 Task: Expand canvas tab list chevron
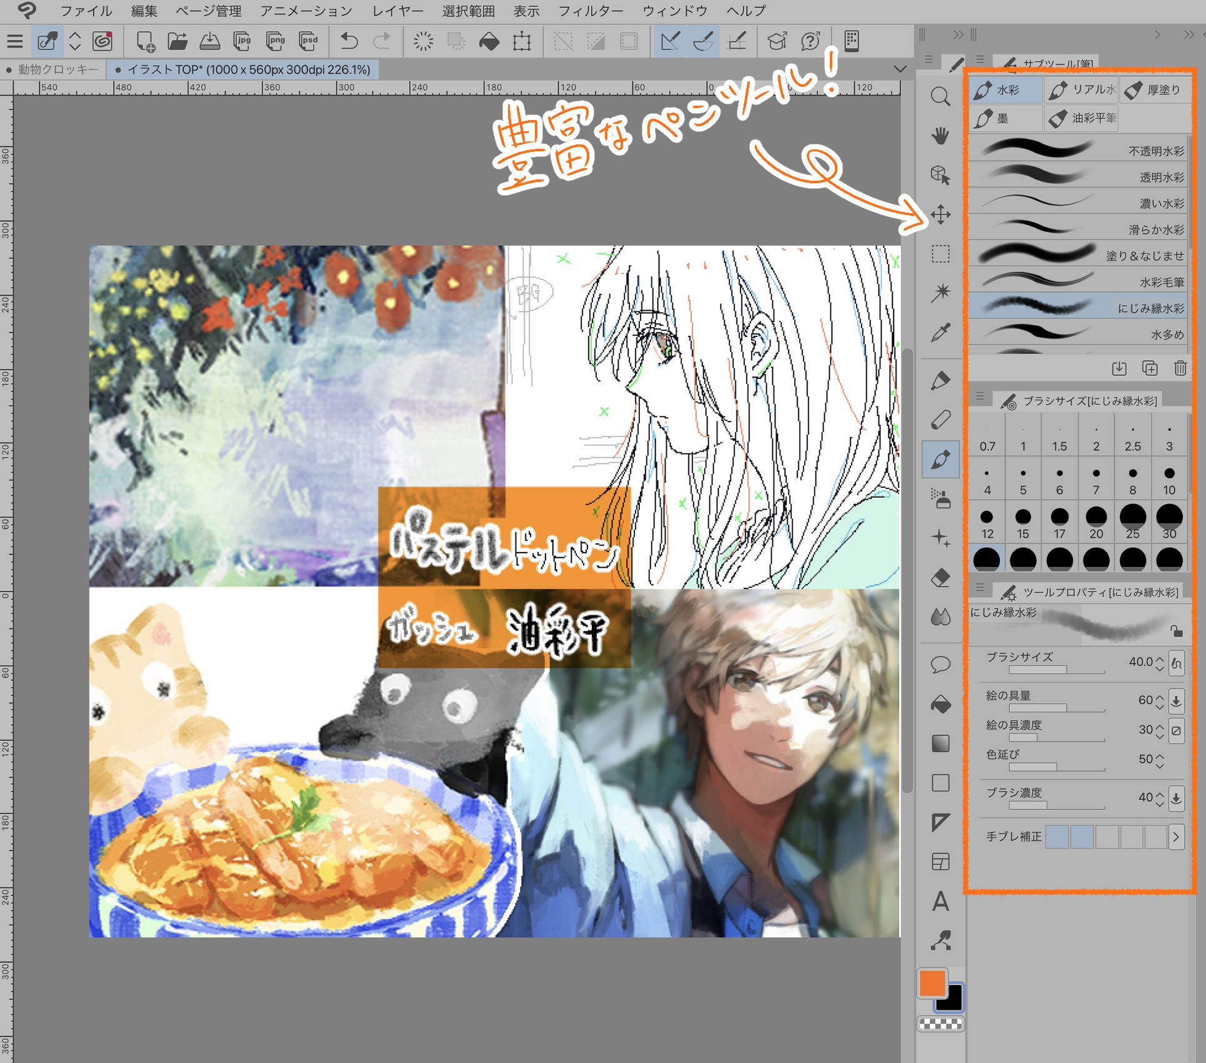[900, 69]
